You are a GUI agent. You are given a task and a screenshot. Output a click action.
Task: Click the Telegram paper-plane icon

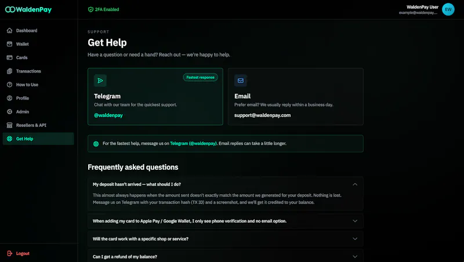click(x=100, y=81)
